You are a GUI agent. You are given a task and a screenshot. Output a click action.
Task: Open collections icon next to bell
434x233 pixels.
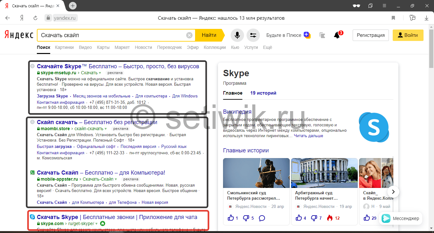click(322, 35)
